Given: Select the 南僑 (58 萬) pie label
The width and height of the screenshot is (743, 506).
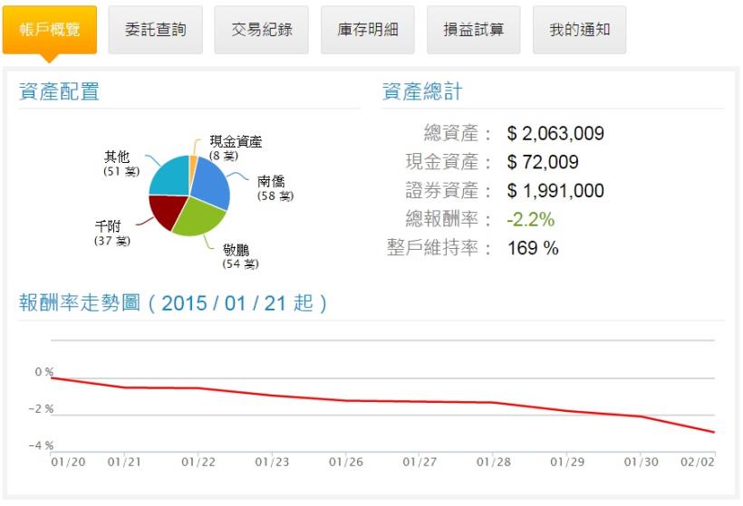Looking at the screenshot, I should pyautogui.click(x=275, y=188).
